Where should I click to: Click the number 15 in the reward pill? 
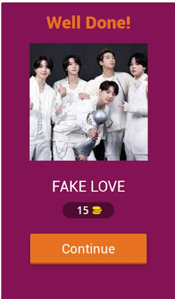[83, 211]
